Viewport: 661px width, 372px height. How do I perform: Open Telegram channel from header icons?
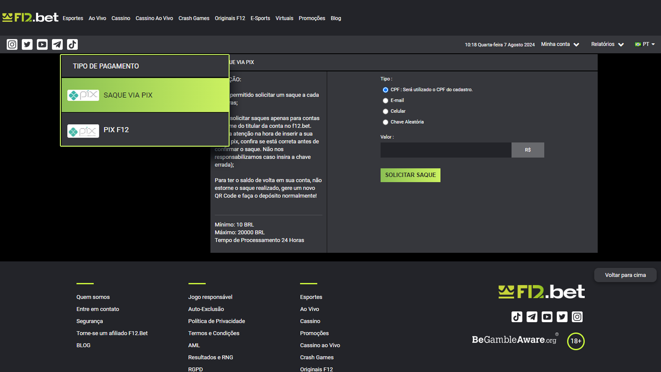pyautogui.click(x=57, y=44)
